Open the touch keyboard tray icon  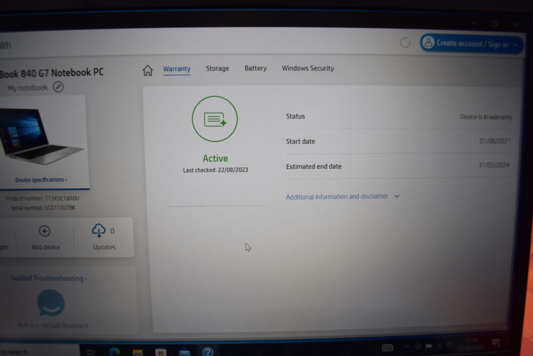click(x=387, y=347)
